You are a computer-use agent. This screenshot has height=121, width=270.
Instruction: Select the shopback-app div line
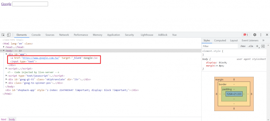(x=72, y=90)
